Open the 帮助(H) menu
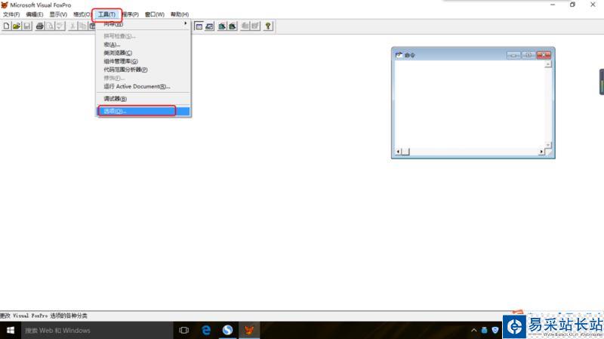This screenshot has width=604, height=339. click(180, 14)
